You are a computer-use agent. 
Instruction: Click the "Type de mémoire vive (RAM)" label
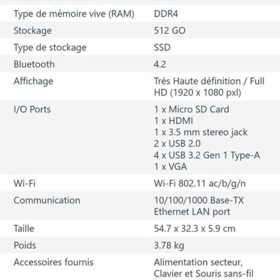click(74, 14)
